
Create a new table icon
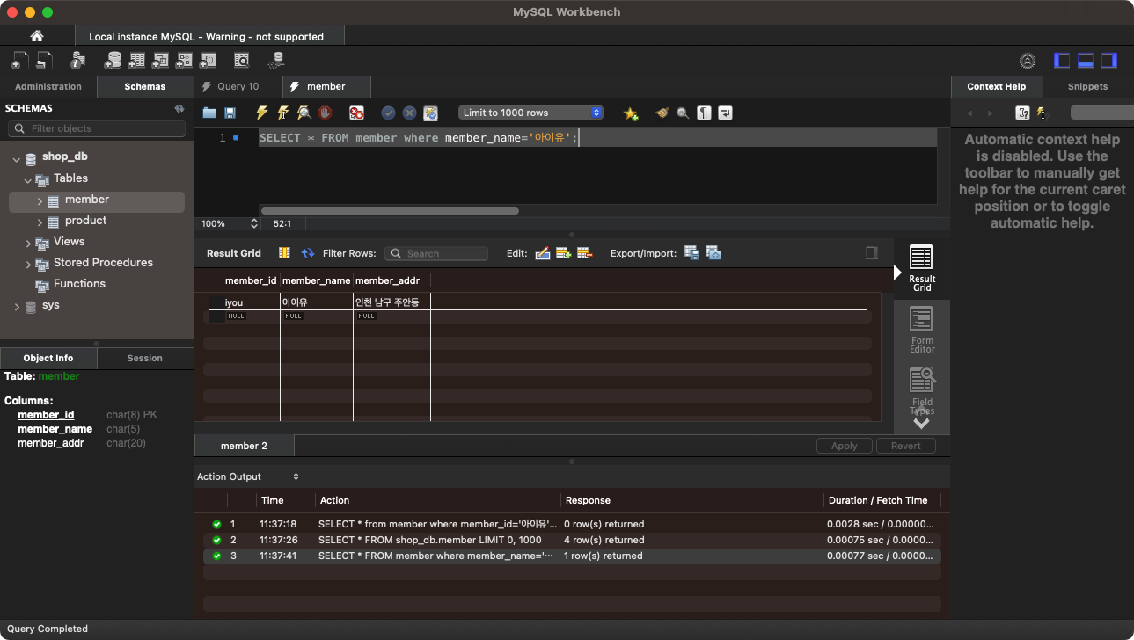[136, 61]
